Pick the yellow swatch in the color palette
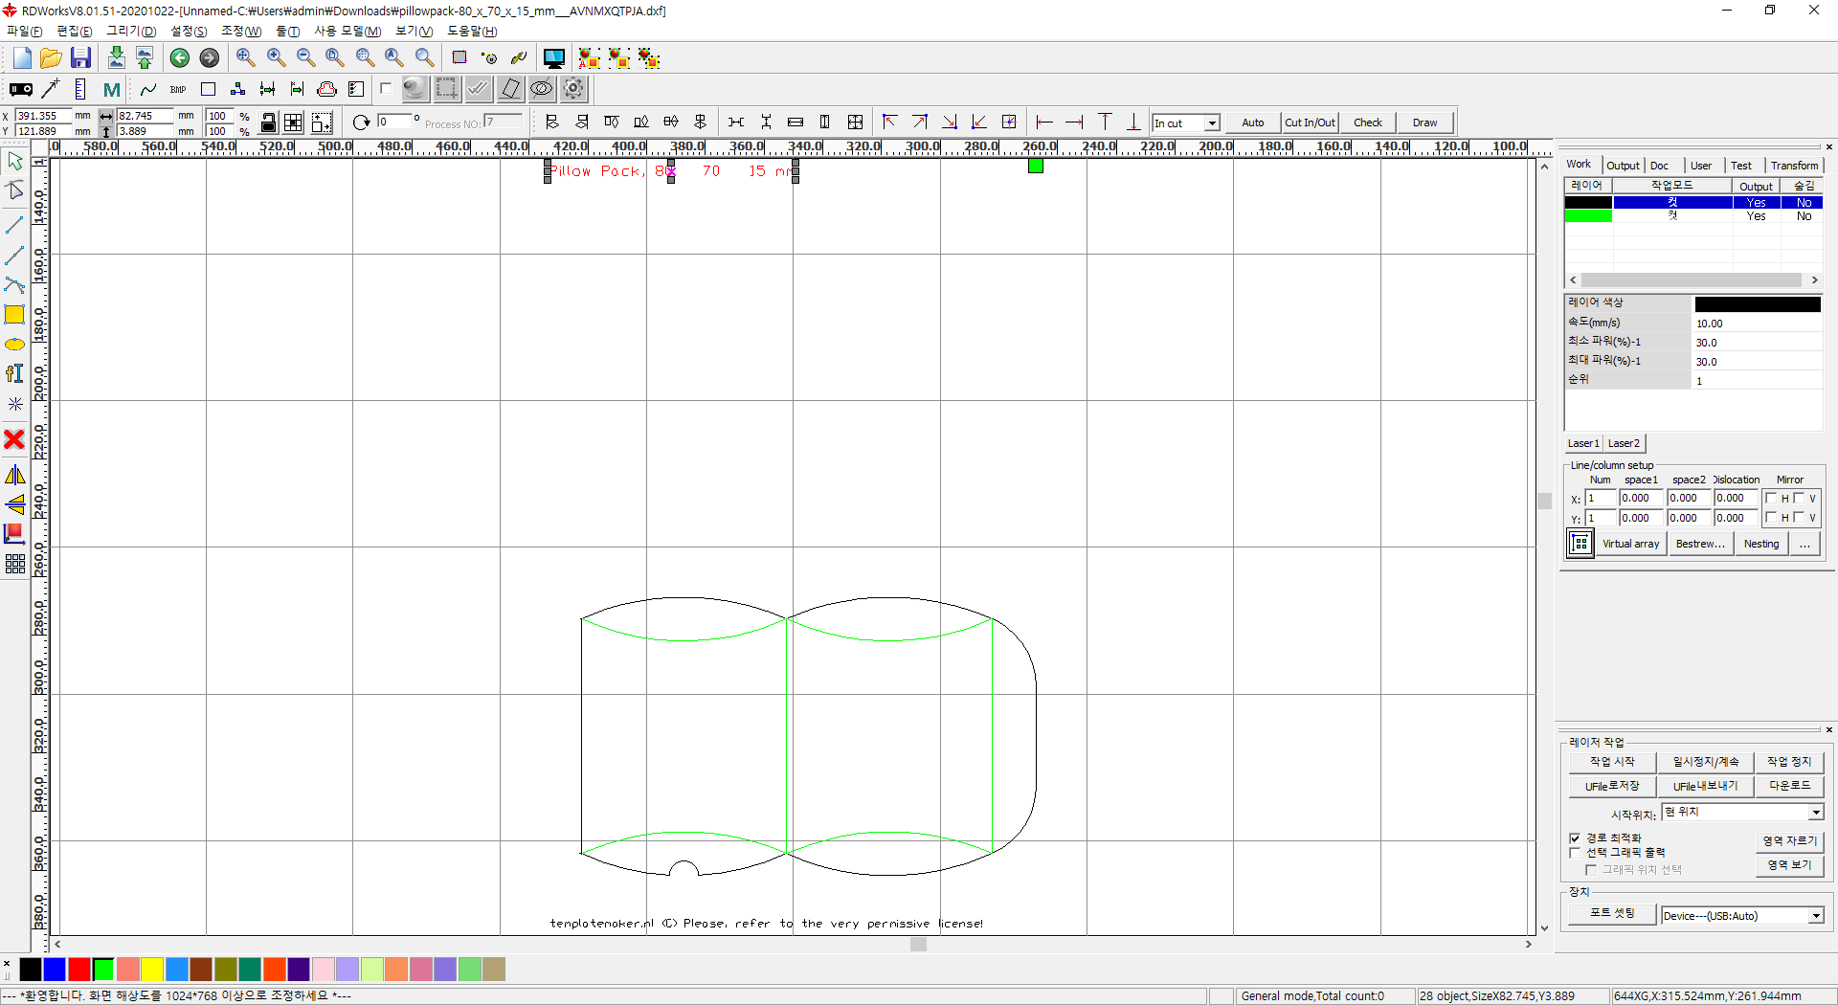Viewport: 1838px width, 1005px height. (152, 970)
